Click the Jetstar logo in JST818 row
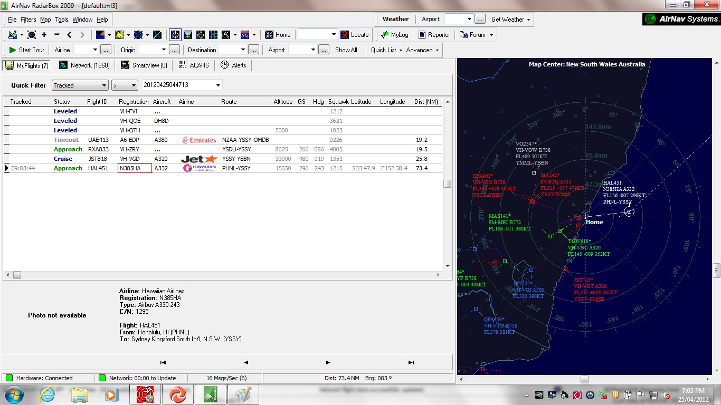This screenshot has height=405, width=721. point(200,159)
